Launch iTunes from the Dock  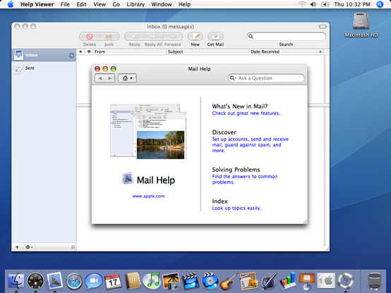pyautogui.click(x=152, y=281)
